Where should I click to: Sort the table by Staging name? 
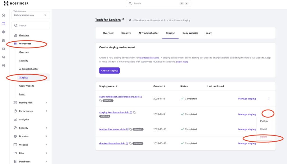coord(108,86)
